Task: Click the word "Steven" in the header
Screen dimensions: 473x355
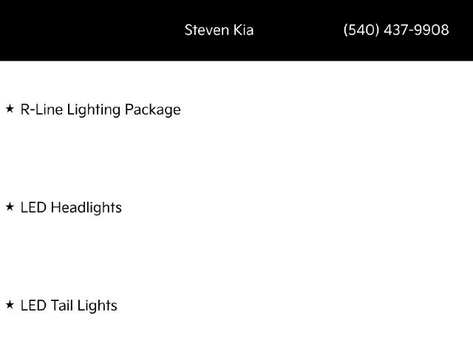Action: tap(207, 30)
